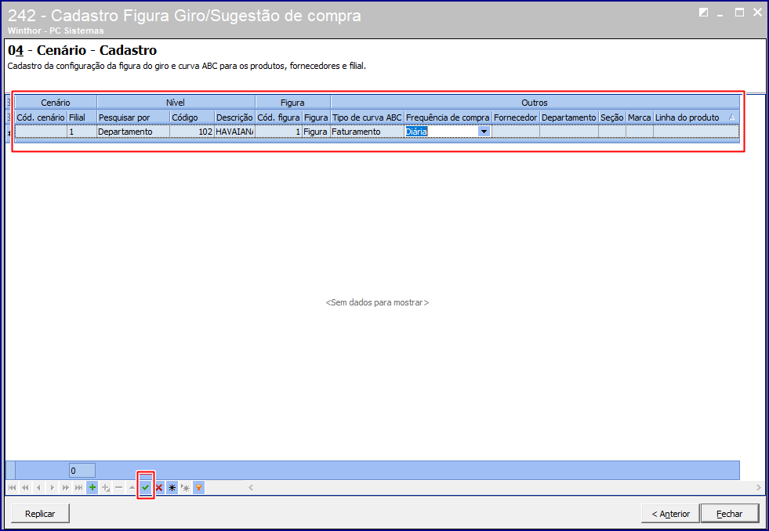This screenshot has height=531, width=769.
Task: Click the Seção column header
Action: click(x=612, y=117)
